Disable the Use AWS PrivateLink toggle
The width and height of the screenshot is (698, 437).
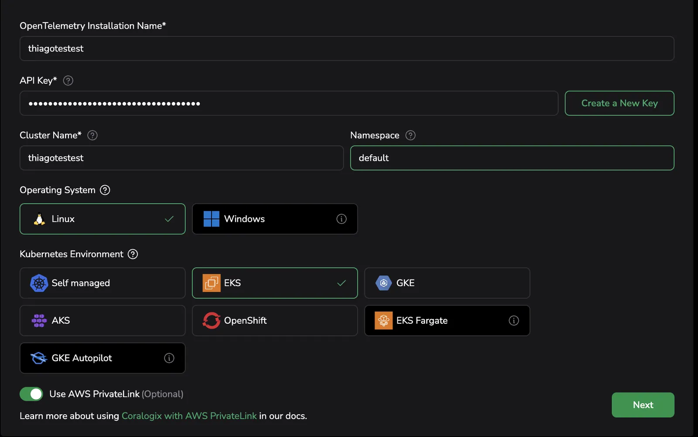[31, 394]
